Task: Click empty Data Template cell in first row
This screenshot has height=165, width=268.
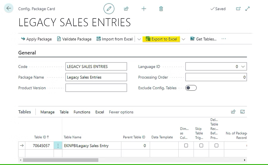Action: [164, 146]
